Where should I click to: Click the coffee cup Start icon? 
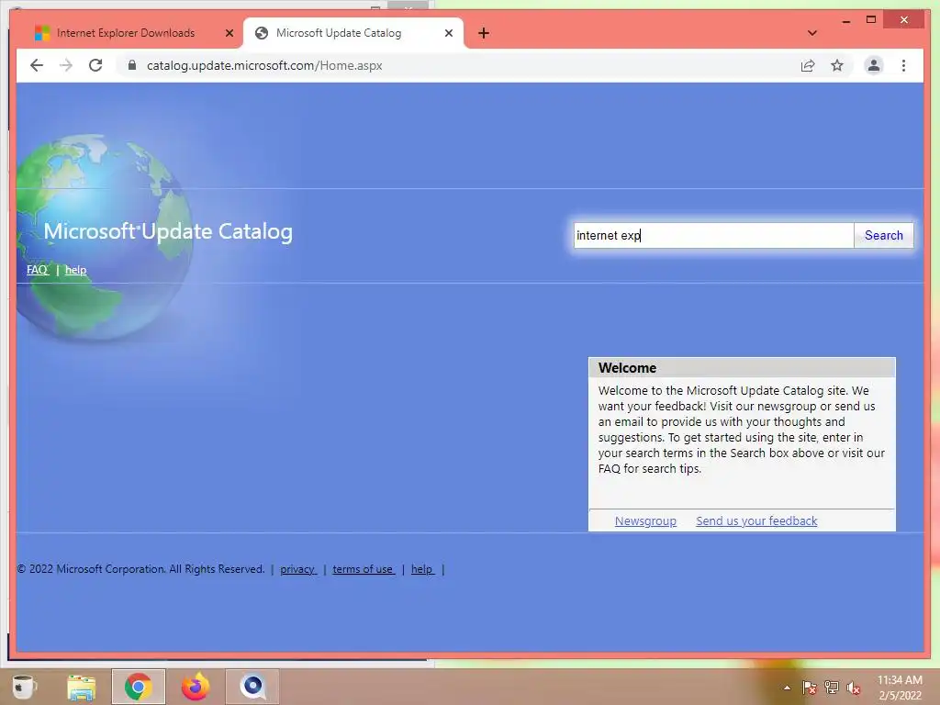tap(24, 687)
